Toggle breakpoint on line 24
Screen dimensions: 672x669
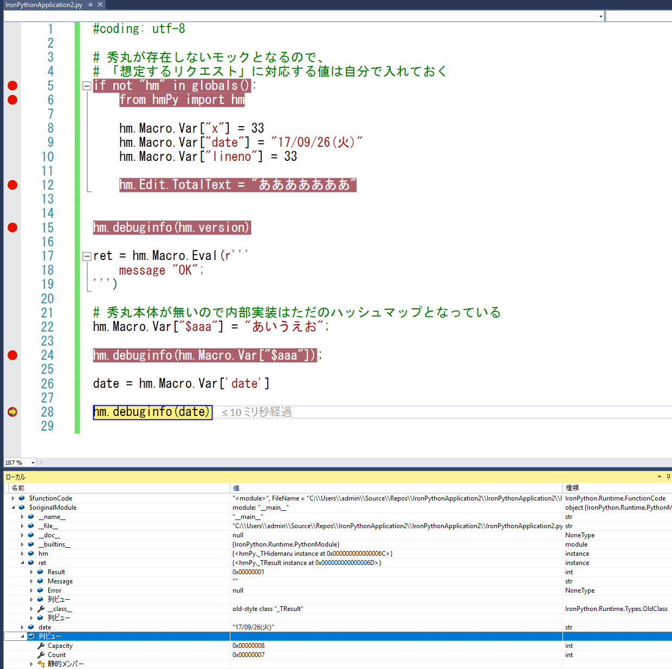tap(12, 355)
